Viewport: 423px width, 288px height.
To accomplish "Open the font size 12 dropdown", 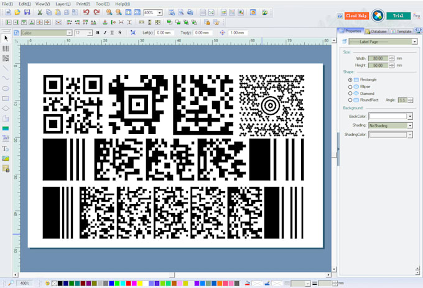I will tap(90, 33).
